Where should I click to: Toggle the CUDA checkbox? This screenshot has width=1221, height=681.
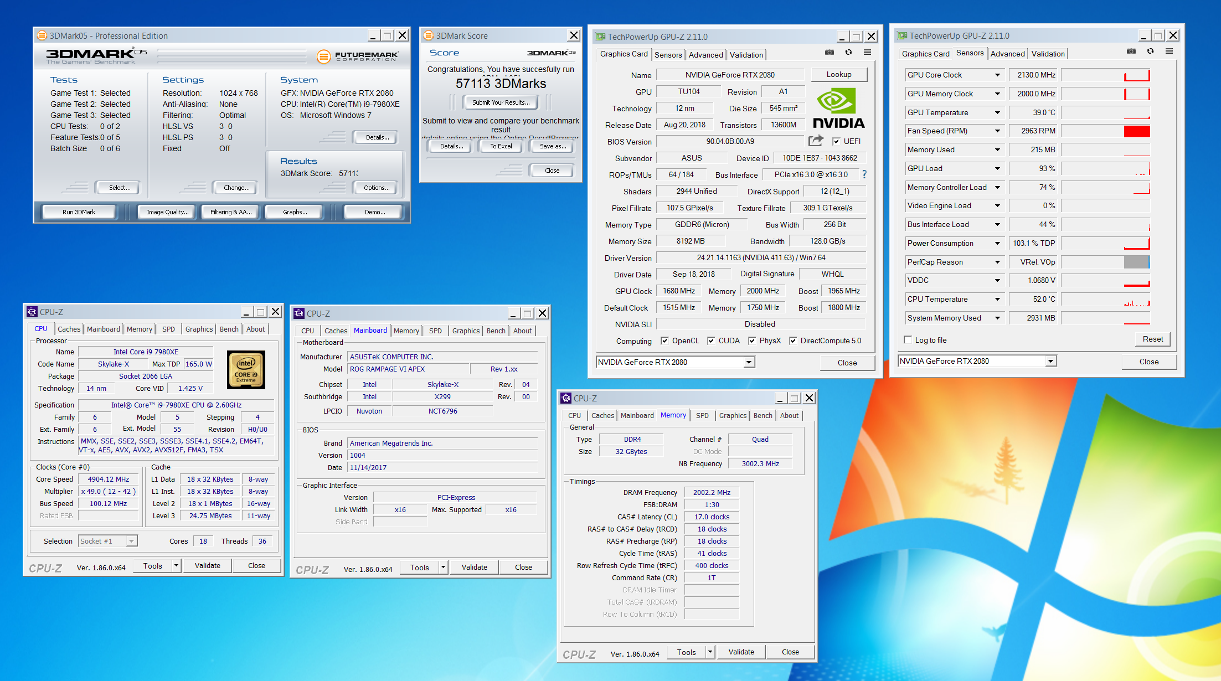pos(711,341)
